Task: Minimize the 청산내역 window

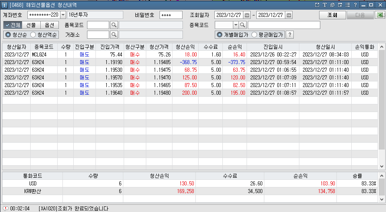Action: pyautogui.click(x=363, y=5)
